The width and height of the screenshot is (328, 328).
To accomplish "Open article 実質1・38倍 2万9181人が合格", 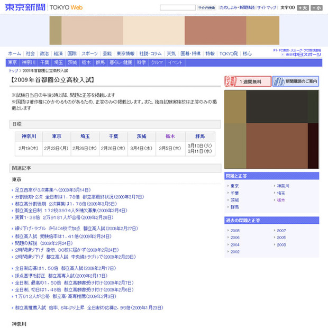I will [x=64, y=217].
